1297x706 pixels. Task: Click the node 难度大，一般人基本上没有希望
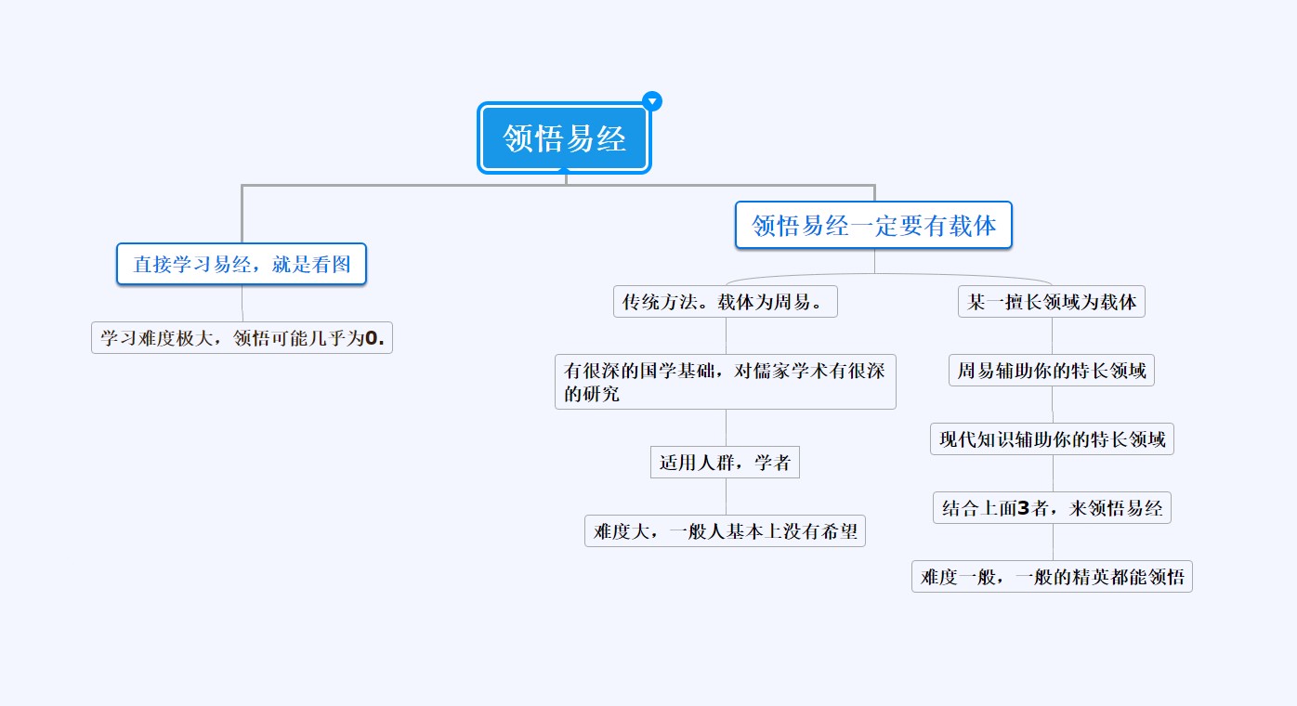click(x=726, y=530)
